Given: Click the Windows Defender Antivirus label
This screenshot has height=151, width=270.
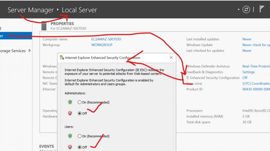Looking at the screenshot, I should coord(208,66).
